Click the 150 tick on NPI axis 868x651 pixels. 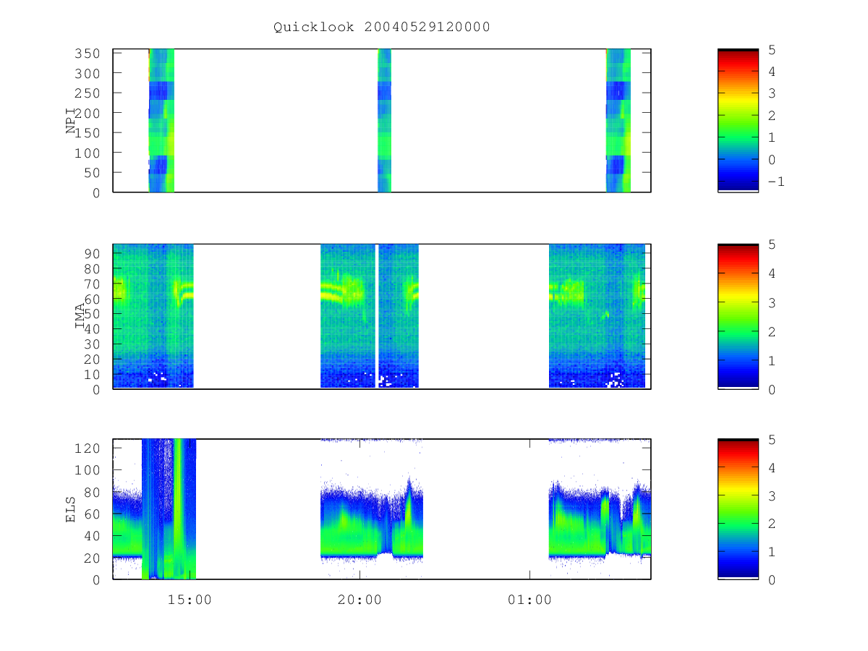tap(89, 133)
